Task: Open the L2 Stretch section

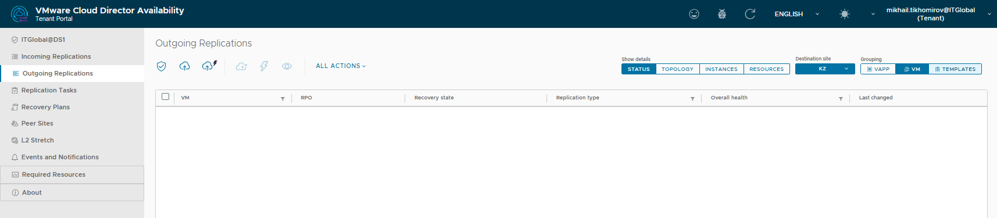Action: coord(72,140)
